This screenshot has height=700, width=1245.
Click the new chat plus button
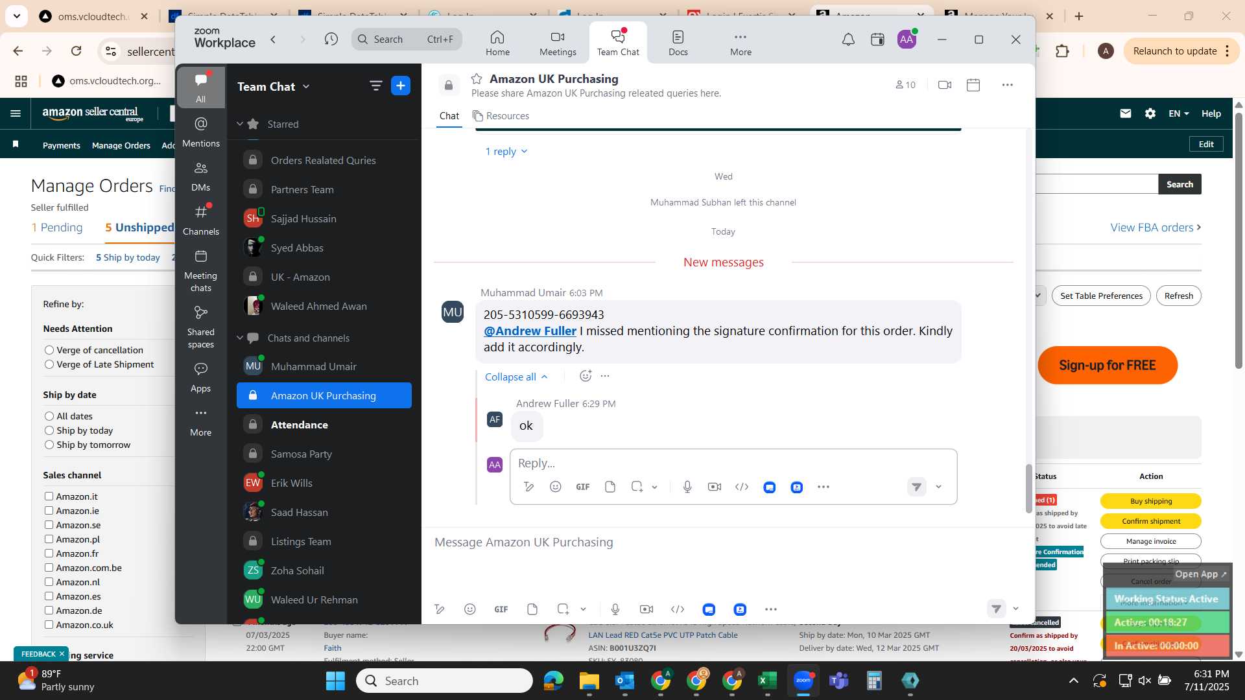(x=401, y=86)
